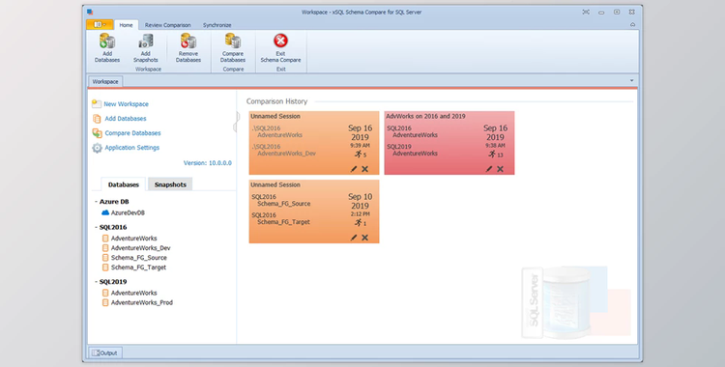The width and height of the screenshot is (725, 367).
Task: Run the AdvWorks 2016 and 2019 comparison
Action: click(492, 154)
